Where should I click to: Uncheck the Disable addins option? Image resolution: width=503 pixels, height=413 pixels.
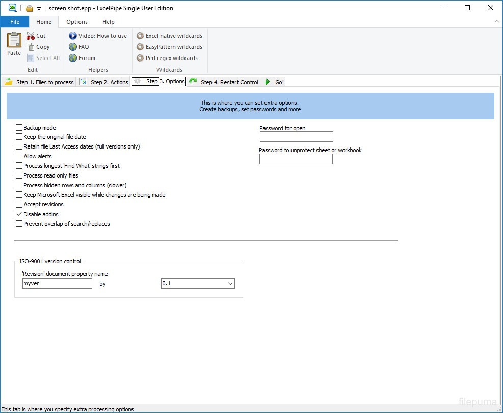tap(19, 214)
